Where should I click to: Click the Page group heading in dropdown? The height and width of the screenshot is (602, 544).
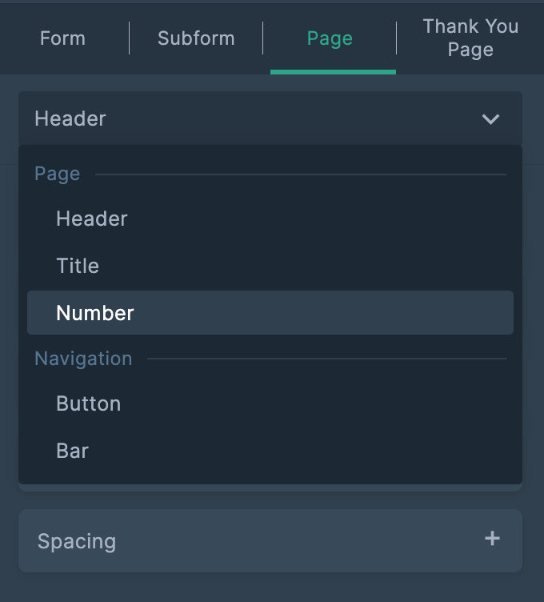click(57, 174)
